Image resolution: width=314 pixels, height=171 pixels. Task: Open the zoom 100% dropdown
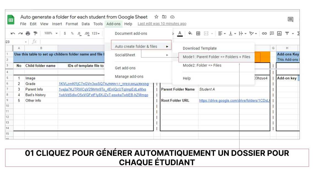click(51, 34)
